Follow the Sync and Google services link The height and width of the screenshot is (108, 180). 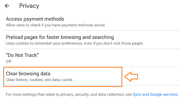tap(155, 94)
